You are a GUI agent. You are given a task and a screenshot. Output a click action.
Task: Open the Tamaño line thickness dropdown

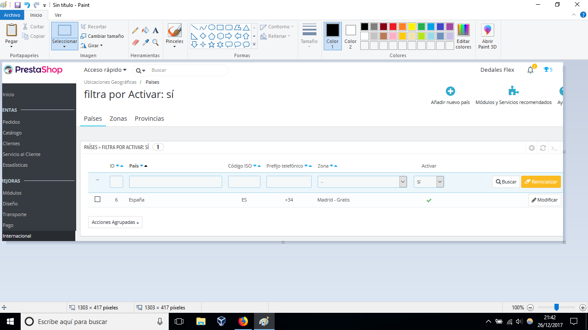pyautogui.click(x=309, y=37)
